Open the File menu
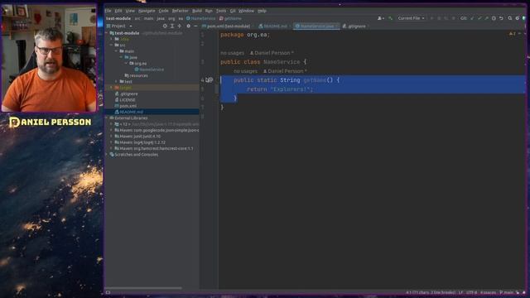Screen dimensions: 530x298 click(x=108, y=11)
